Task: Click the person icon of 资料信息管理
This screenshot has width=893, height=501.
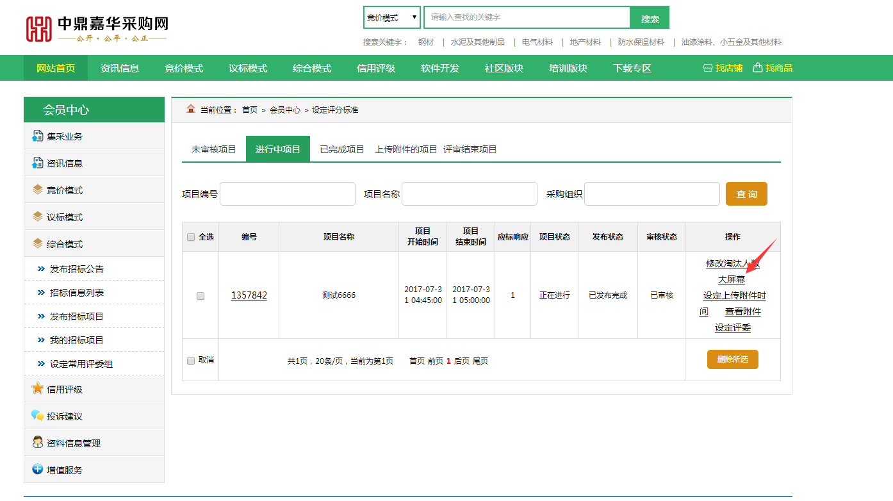Action: pos(38,442)
